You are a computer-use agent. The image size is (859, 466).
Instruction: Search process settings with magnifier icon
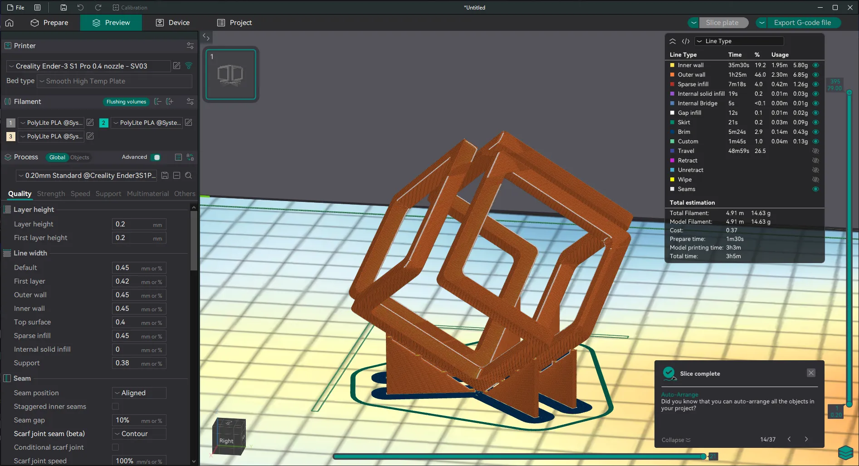[x=189, y=176]
